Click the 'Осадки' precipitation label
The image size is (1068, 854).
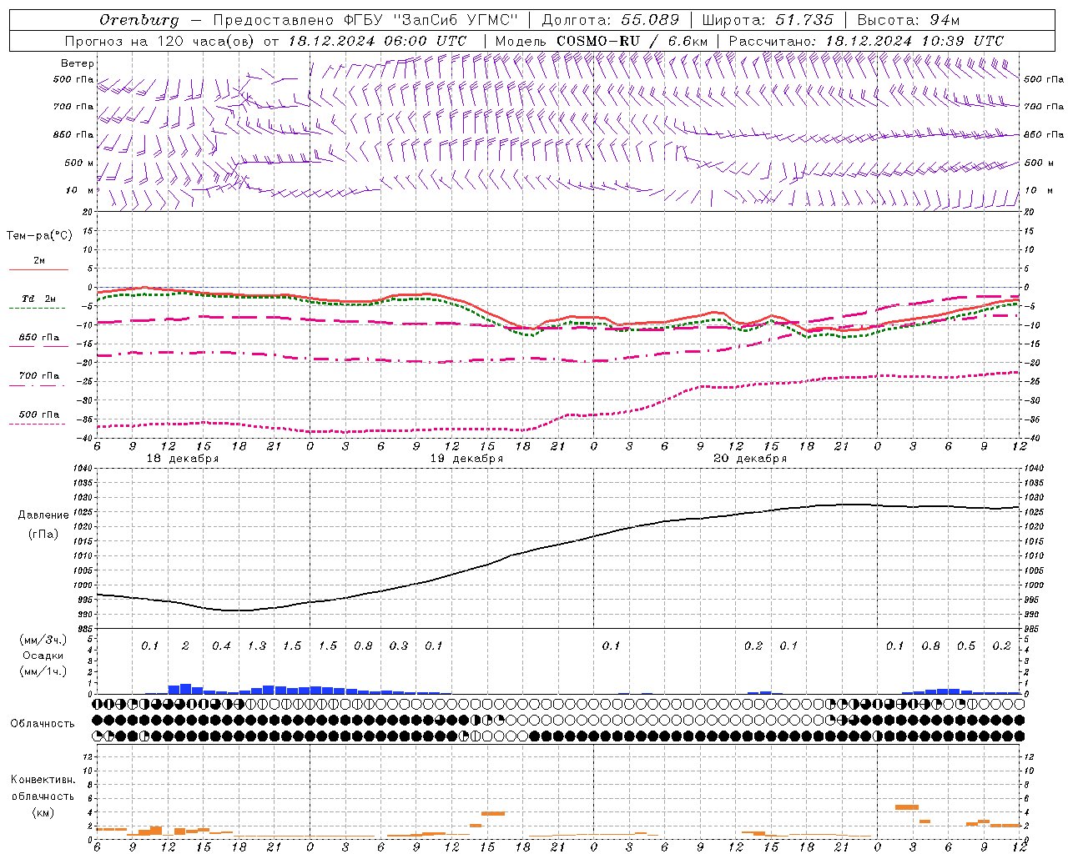click(43, 656)
